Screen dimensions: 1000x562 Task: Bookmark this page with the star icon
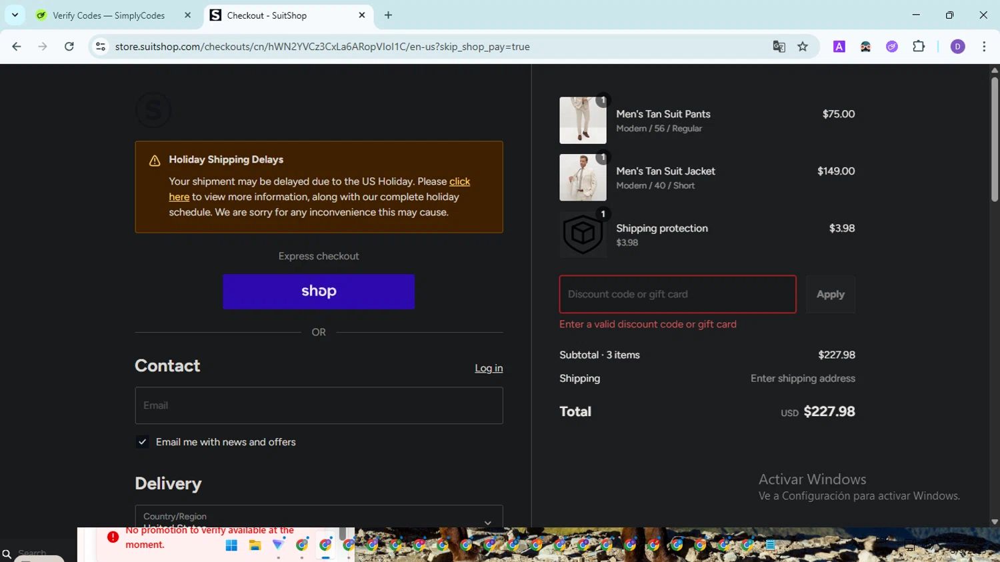(803, 47)
